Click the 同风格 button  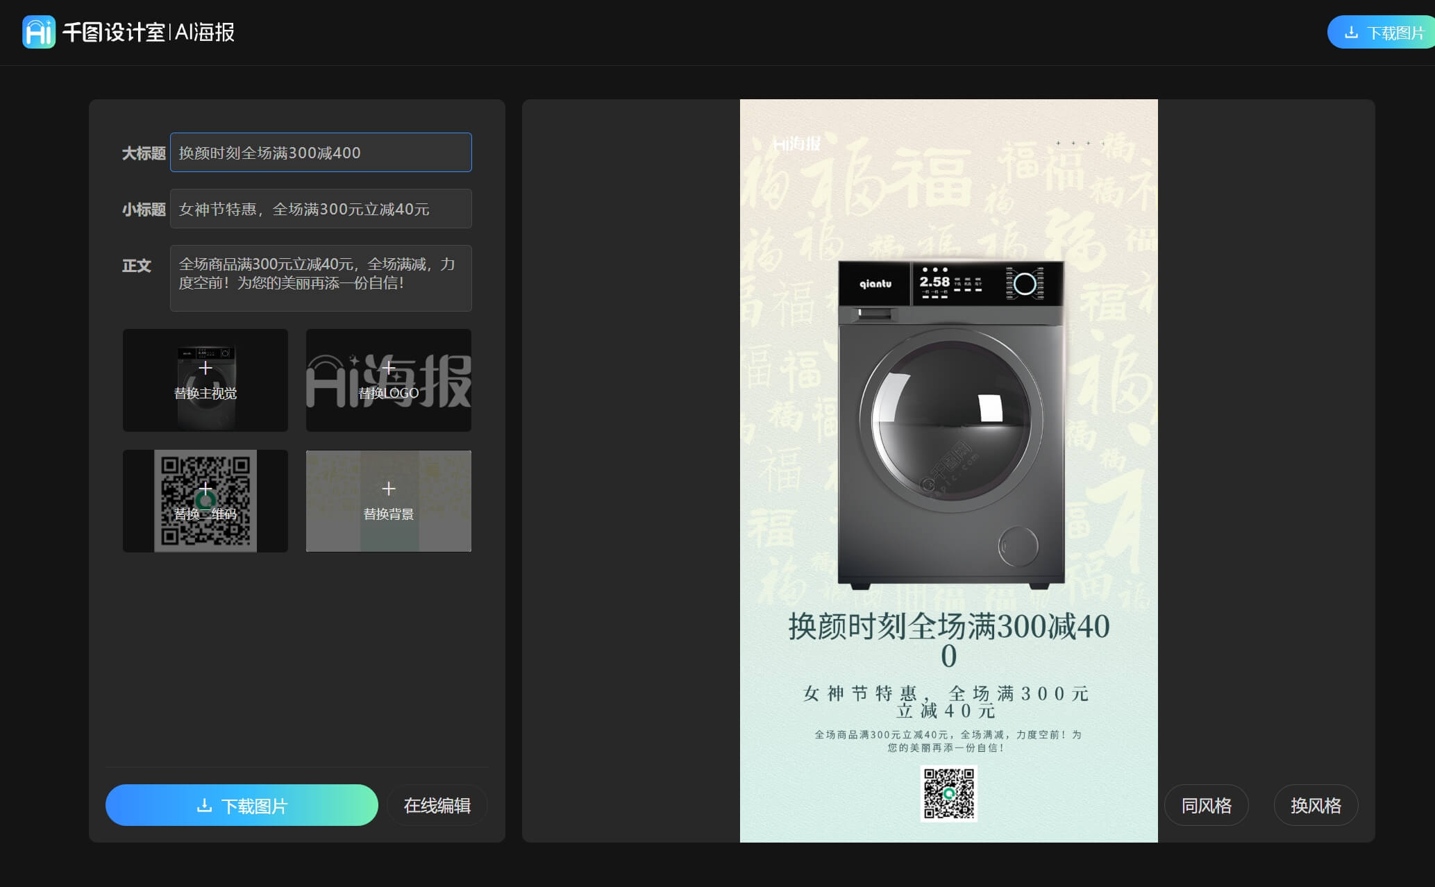coord(1206,805)
